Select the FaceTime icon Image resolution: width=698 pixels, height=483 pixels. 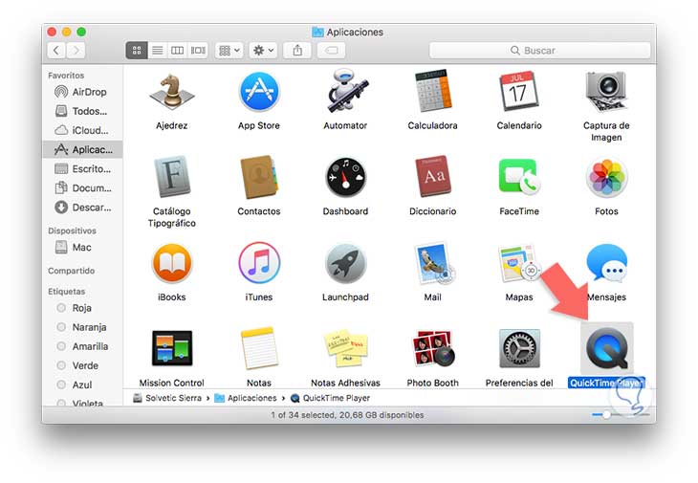click(x=519, y=177)
